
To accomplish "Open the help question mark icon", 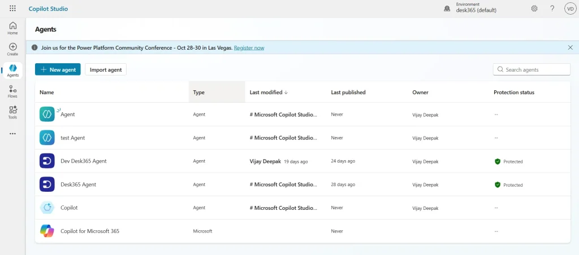I will click(552, 8).
